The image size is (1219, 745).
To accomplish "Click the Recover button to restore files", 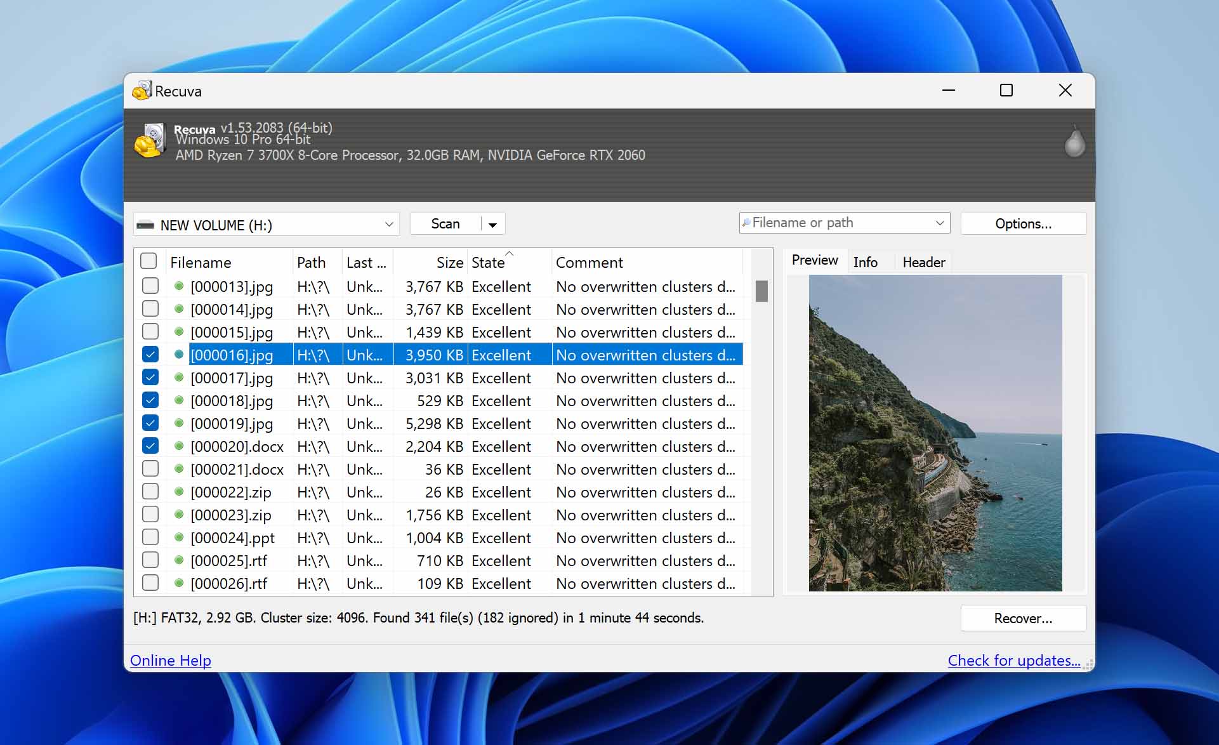I will [1025, 618].
